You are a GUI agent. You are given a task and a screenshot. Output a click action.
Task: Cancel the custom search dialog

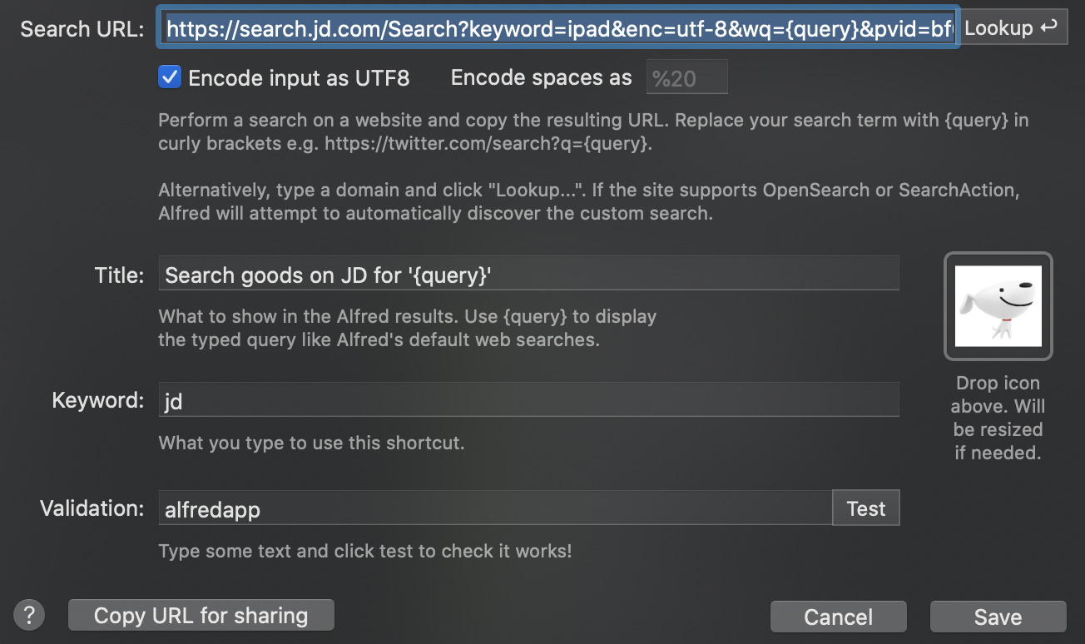click(x=838, y=617)
